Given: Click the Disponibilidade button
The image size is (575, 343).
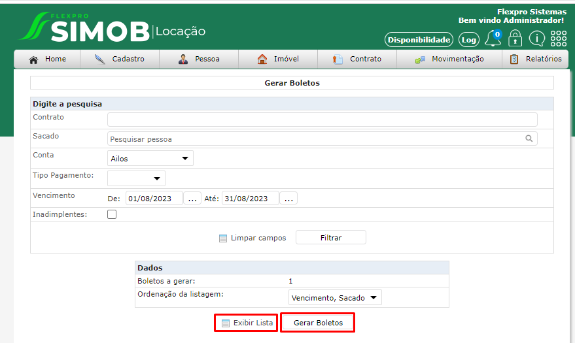Looking at the screenshot, I should (419, 40).
